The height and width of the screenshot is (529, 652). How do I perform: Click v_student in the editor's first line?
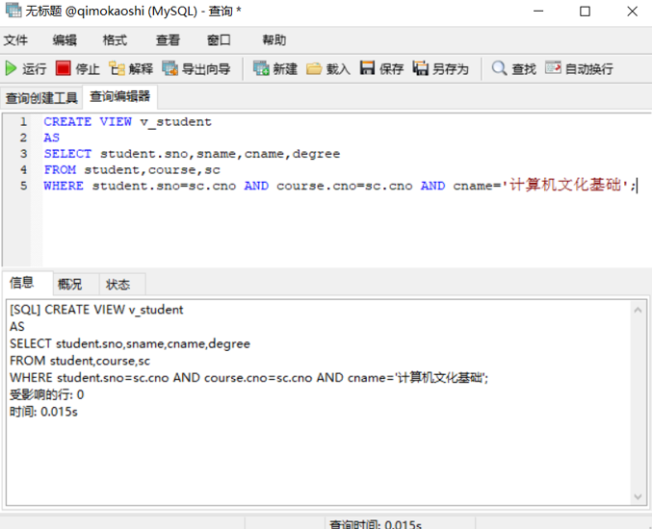point(176,122)
